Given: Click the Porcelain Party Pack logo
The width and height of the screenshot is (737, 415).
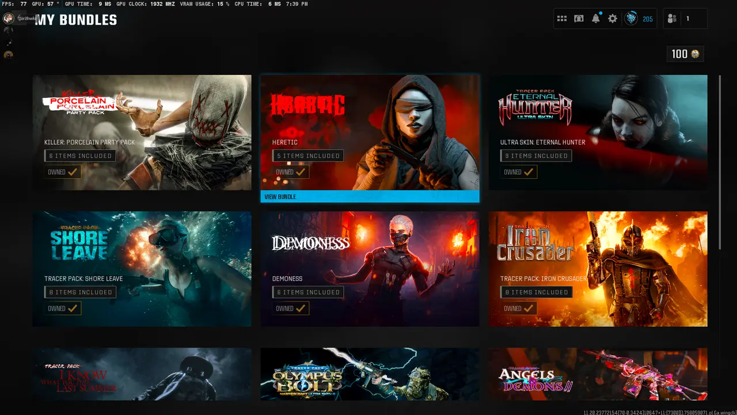Looking at the screenshot, I should tap(81, 103).
